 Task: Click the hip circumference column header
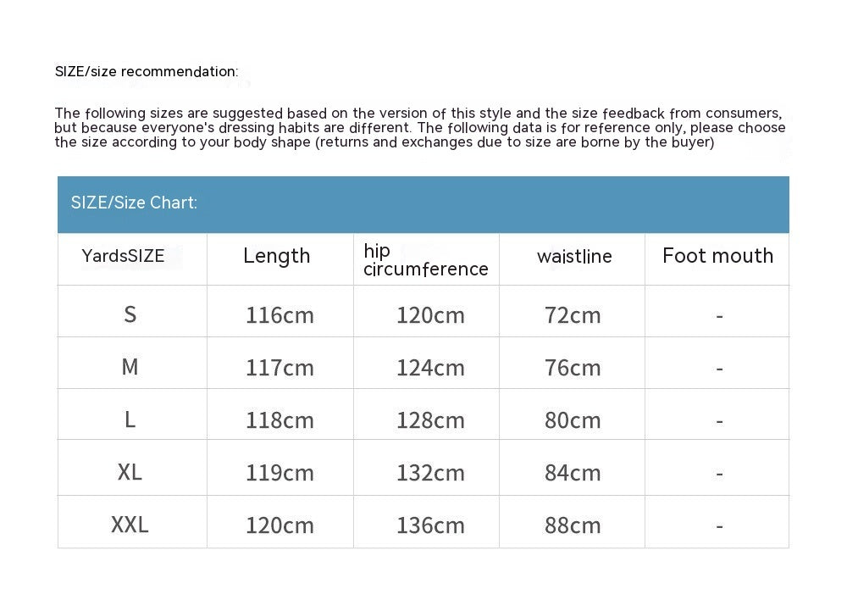(x=425, y=260)
